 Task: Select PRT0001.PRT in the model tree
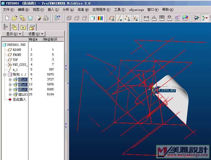(x=16, y=45)
